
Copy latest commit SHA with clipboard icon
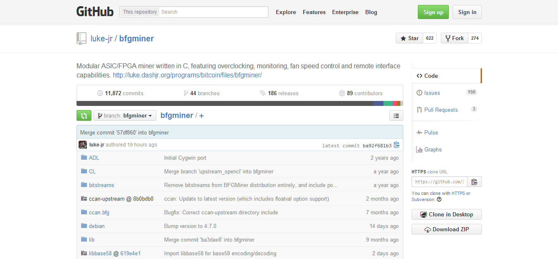pos(397,145)
